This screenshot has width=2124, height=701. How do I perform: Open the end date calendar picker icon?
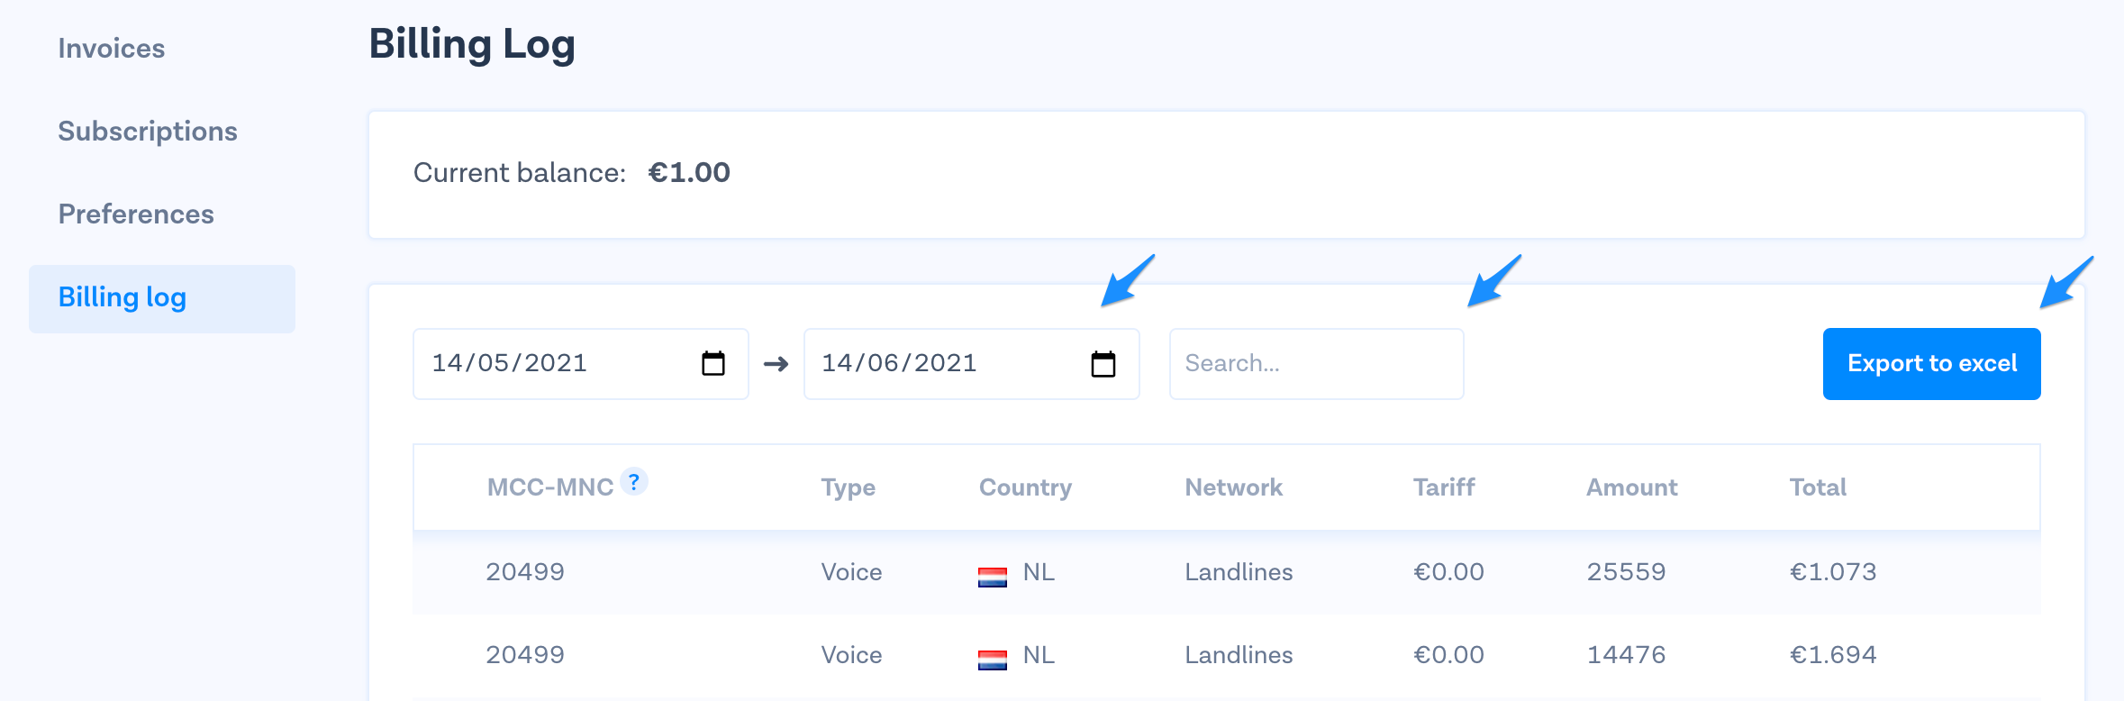tap(1103, 364)
